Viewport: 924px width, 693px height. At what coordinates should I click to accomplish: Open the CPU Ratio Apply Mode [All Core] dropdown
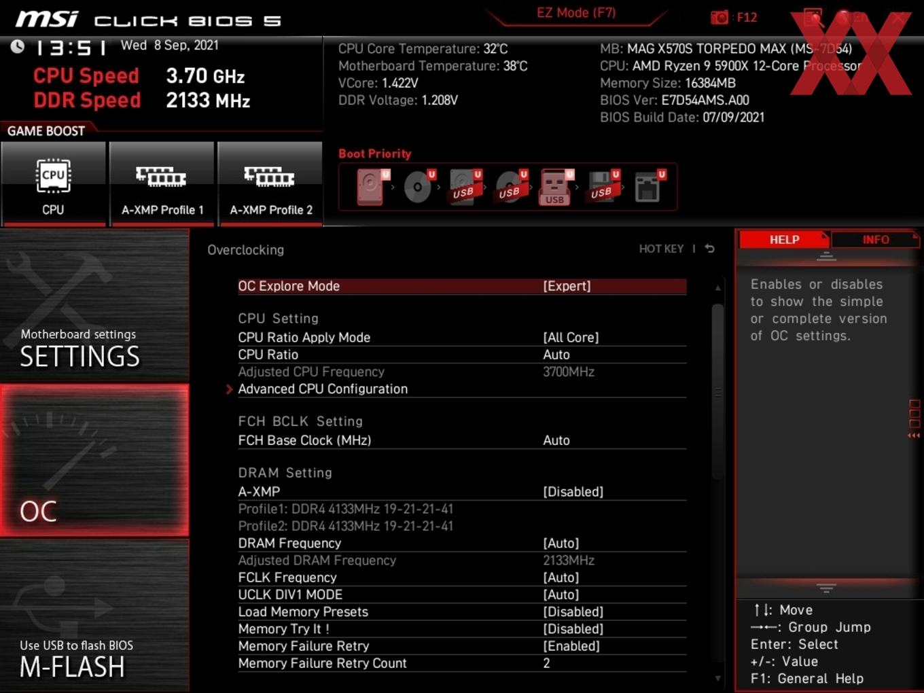[571, 337]
